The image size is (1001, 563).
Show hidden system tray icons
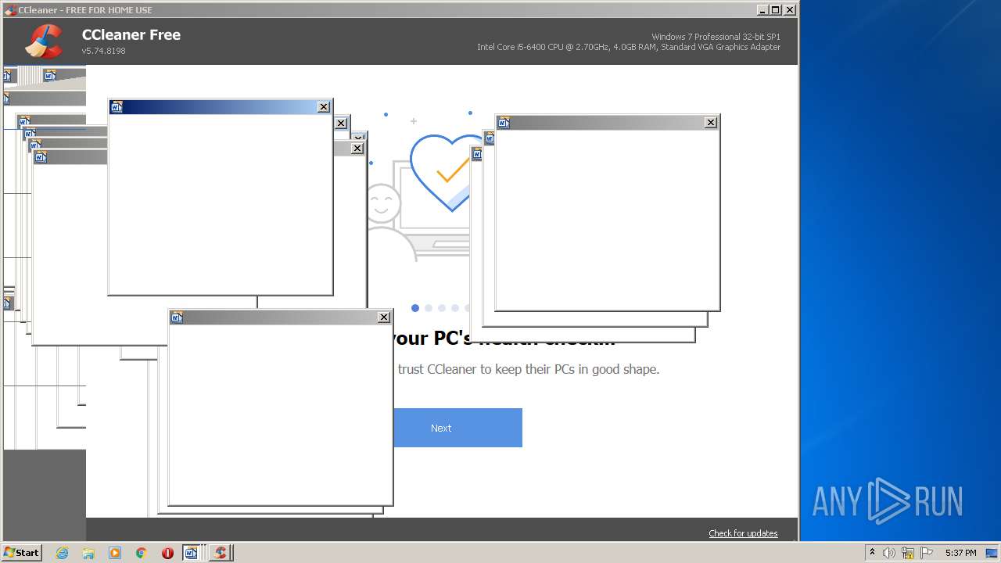pos(872,553)
